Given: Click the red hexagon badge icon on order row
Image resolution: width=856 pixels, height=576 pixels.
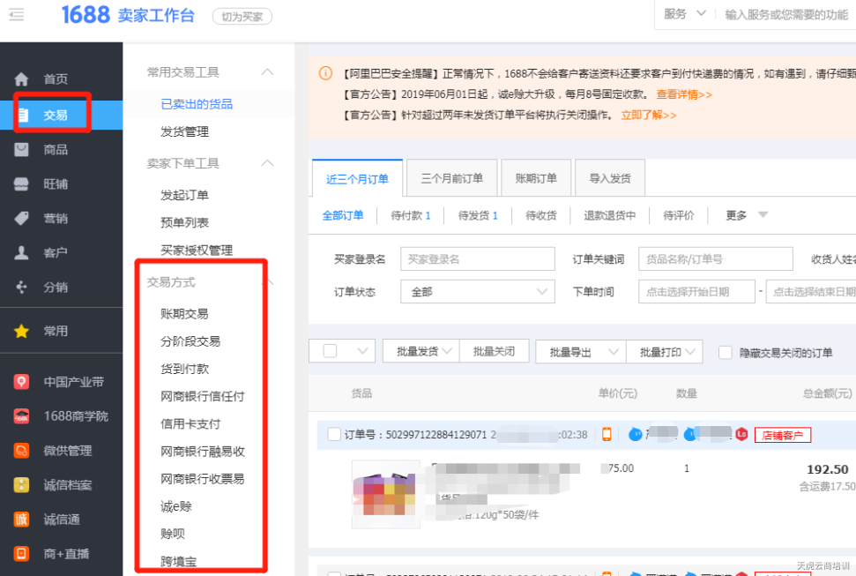Looking at the screenshot, I should coord(741,435).
